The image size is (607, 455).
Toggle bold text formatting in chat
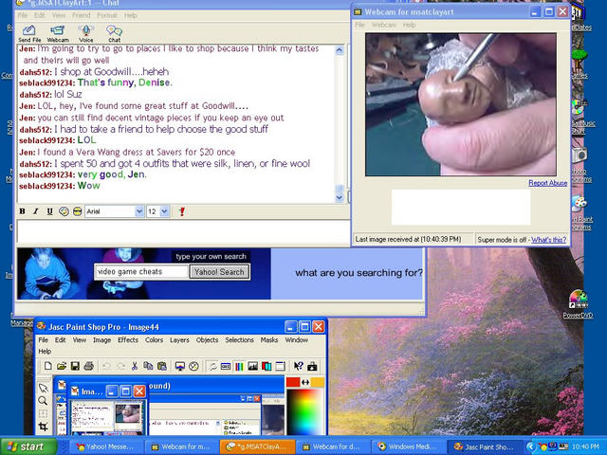[22, 211]
